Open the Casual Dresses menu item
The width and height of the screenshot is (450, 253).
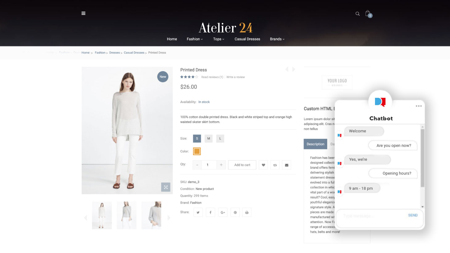tap(247, 39)
